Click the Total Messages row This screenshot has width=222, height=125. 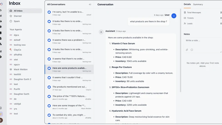[203, 12]
